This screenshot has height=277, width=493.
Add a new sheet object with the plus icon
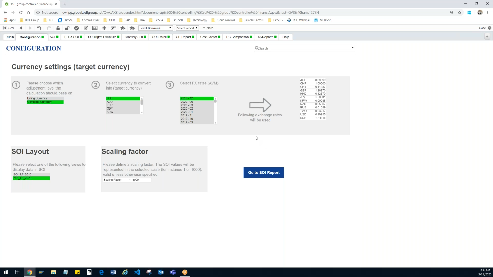[x=104, y=28]
